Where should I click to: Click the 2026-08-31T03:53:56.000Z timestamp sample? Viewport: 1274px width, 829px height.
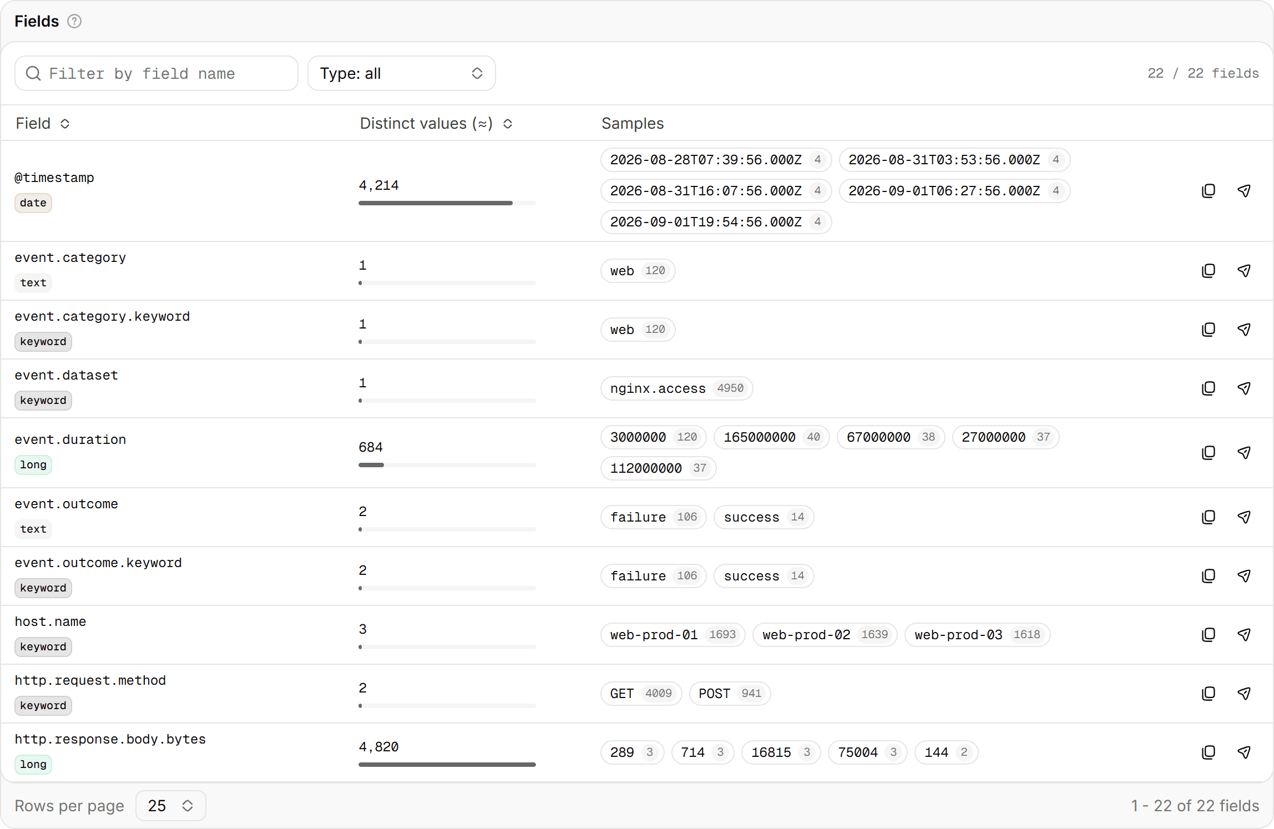(954, 160)
